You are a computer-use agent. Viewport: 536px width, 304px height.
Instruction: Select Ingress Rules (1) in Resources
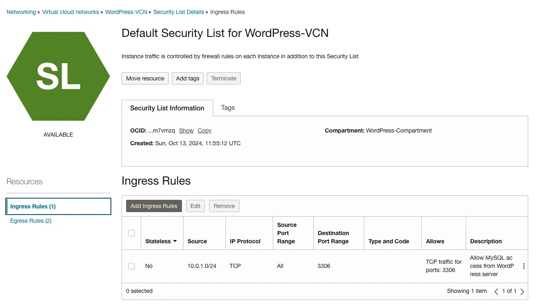click(x=33, y=206)
